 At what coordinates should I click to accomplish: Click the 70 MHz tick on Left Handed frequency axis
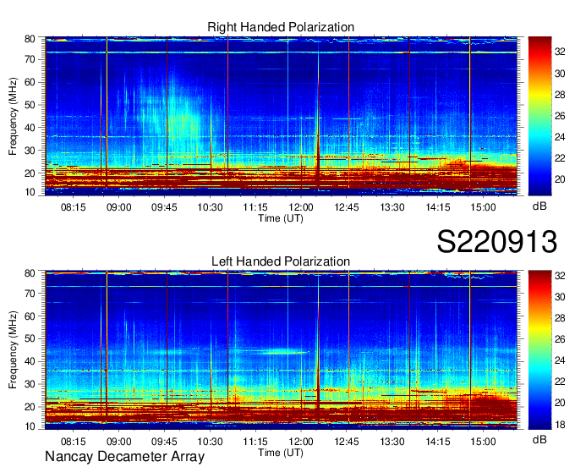[30, 293]
